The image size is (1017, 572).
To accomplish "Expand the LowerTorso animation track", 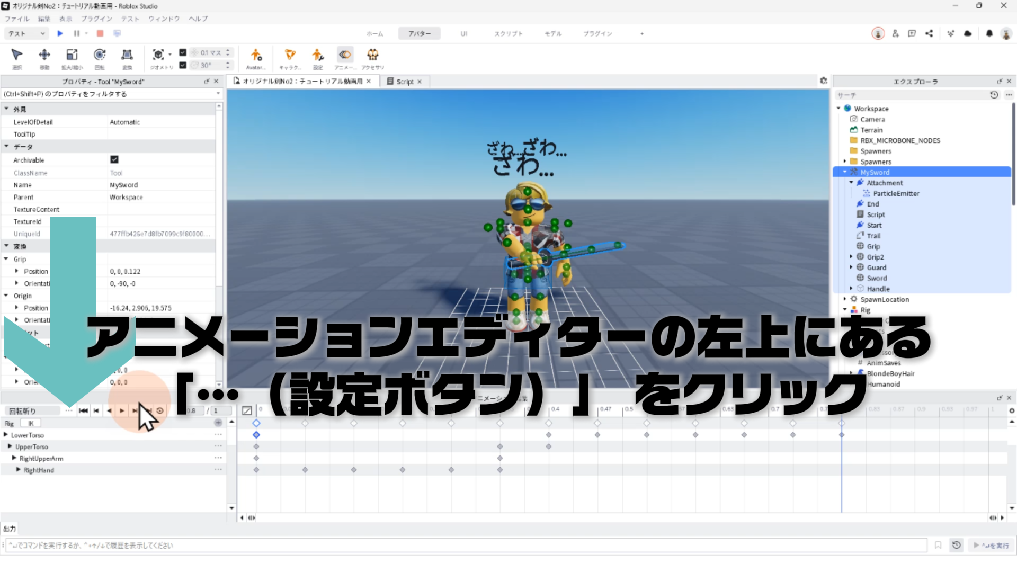I will [x=6, y=435].
